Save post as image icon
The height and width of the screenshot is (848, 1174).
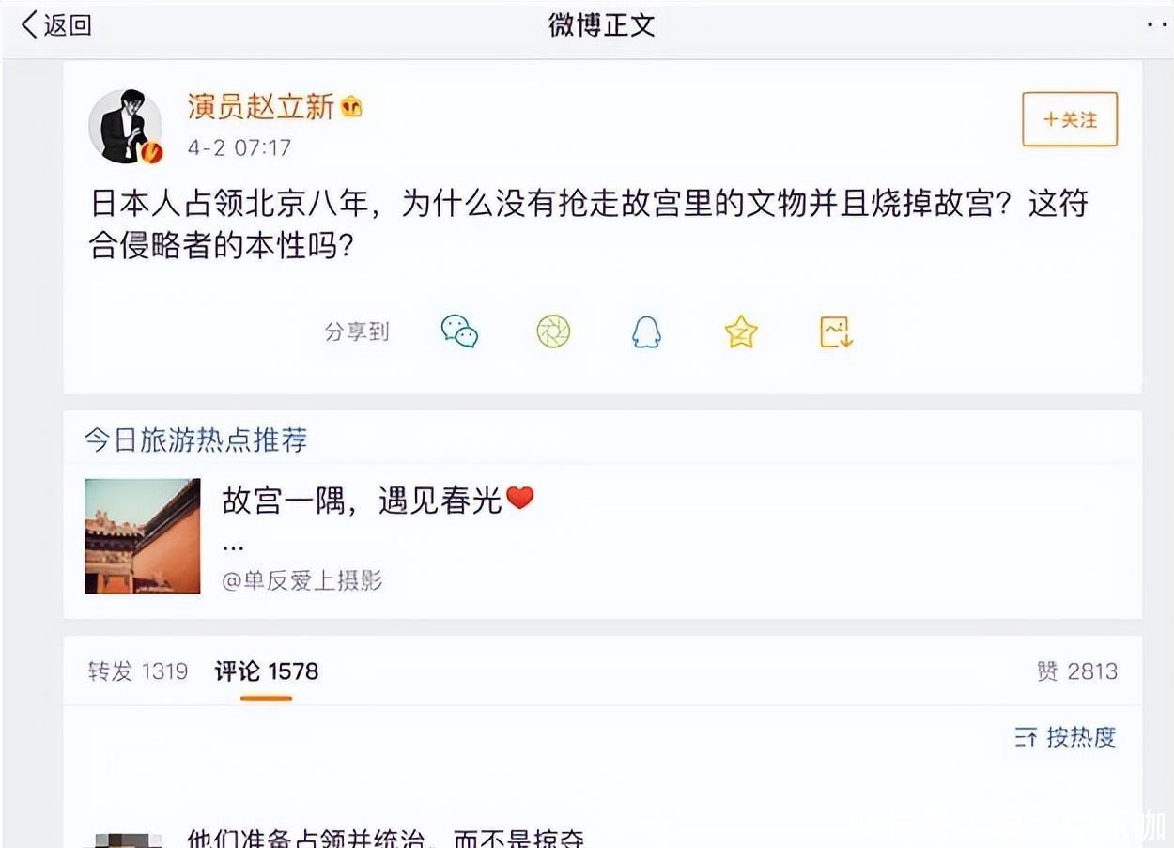836,331
